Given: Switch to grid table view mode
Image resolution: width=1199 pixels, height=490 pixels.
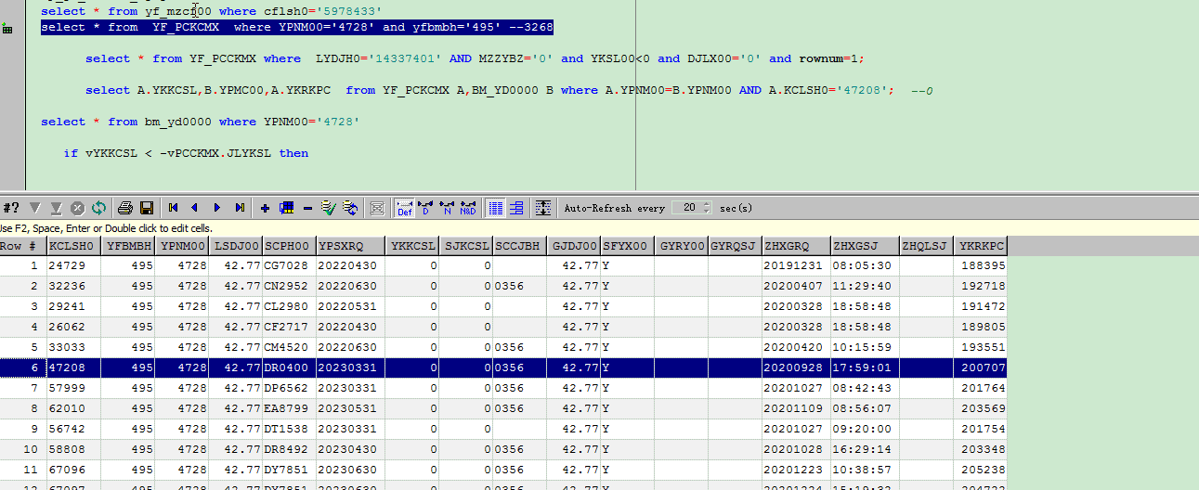Looking at the screenshot, I should point(496,208).
